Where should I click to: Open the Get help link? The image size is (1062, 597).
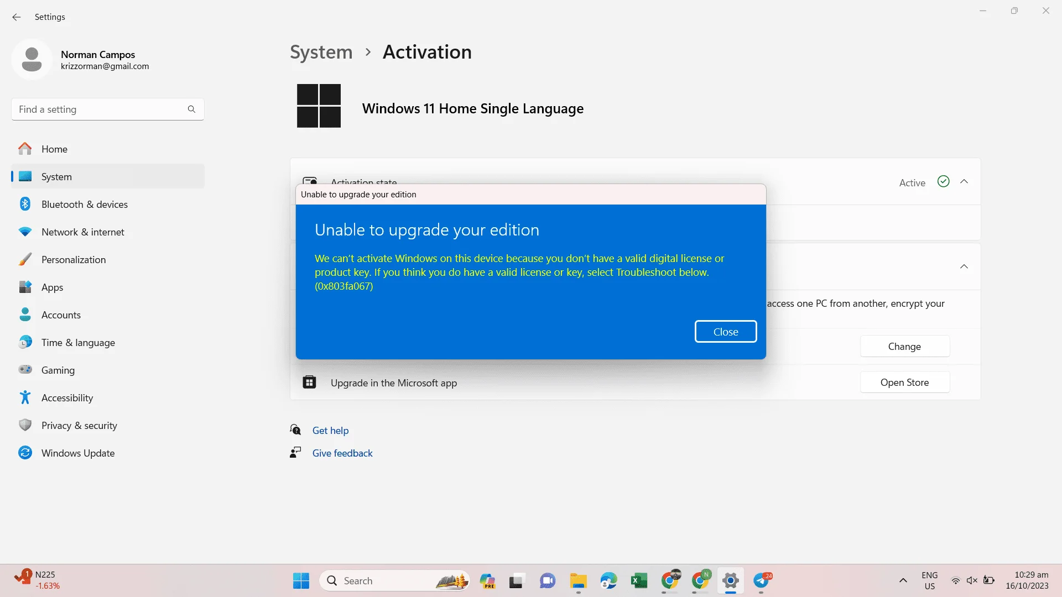click(x=331, y=430)
